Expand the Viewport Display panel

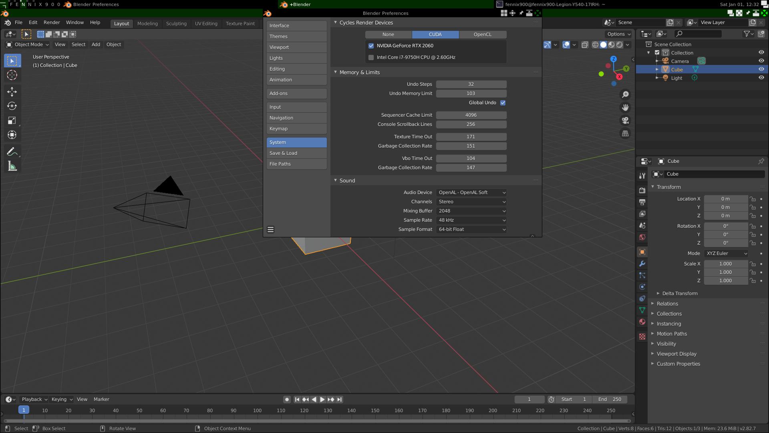point(676,354)
